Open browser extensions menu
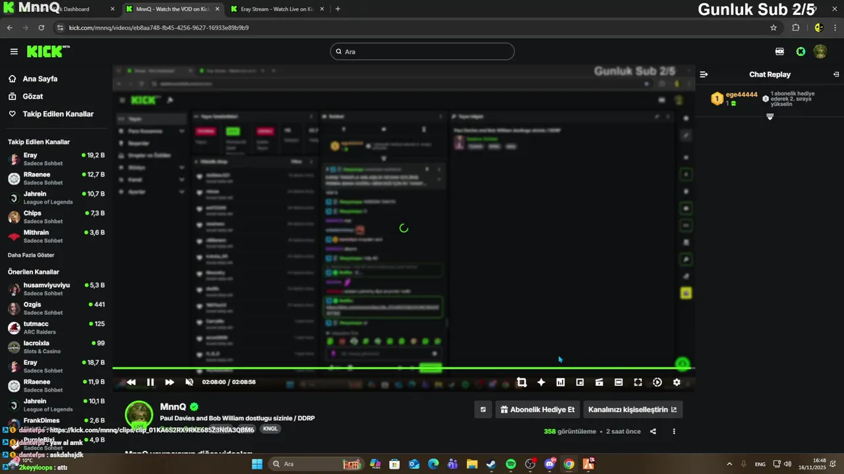Screen dimensions: 844x474 pos(796,28)
